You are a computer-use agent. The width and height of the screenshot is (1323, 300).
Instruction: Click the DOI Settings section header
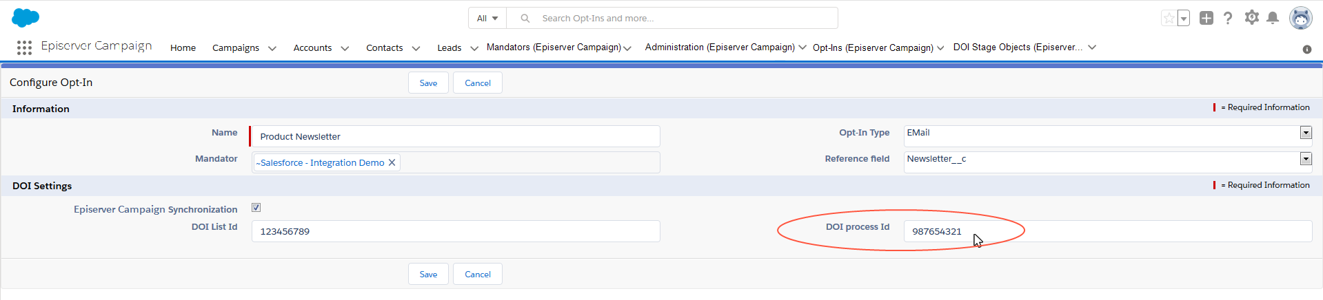42,186
